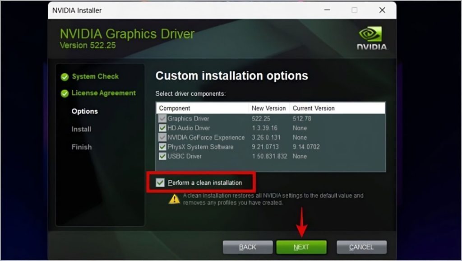The width and height of the screenshot is (462, 261).
Task: Click the New Version column header
Action: click(x=269, y=108)
